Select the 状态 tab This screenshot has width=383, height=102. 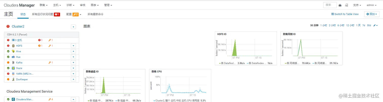(23, 14)
